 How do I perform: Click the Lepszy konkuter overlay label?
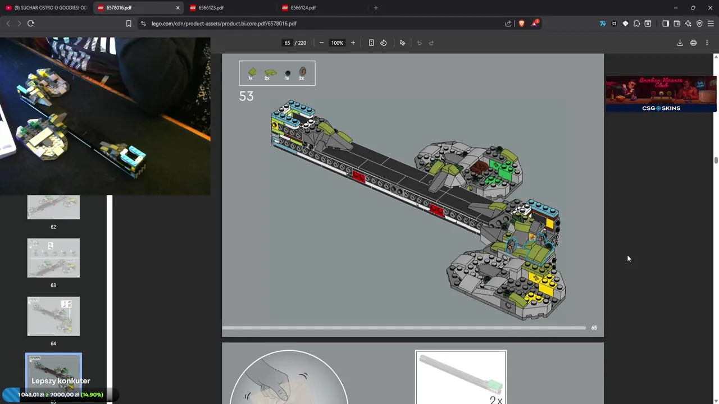(61, 380)
